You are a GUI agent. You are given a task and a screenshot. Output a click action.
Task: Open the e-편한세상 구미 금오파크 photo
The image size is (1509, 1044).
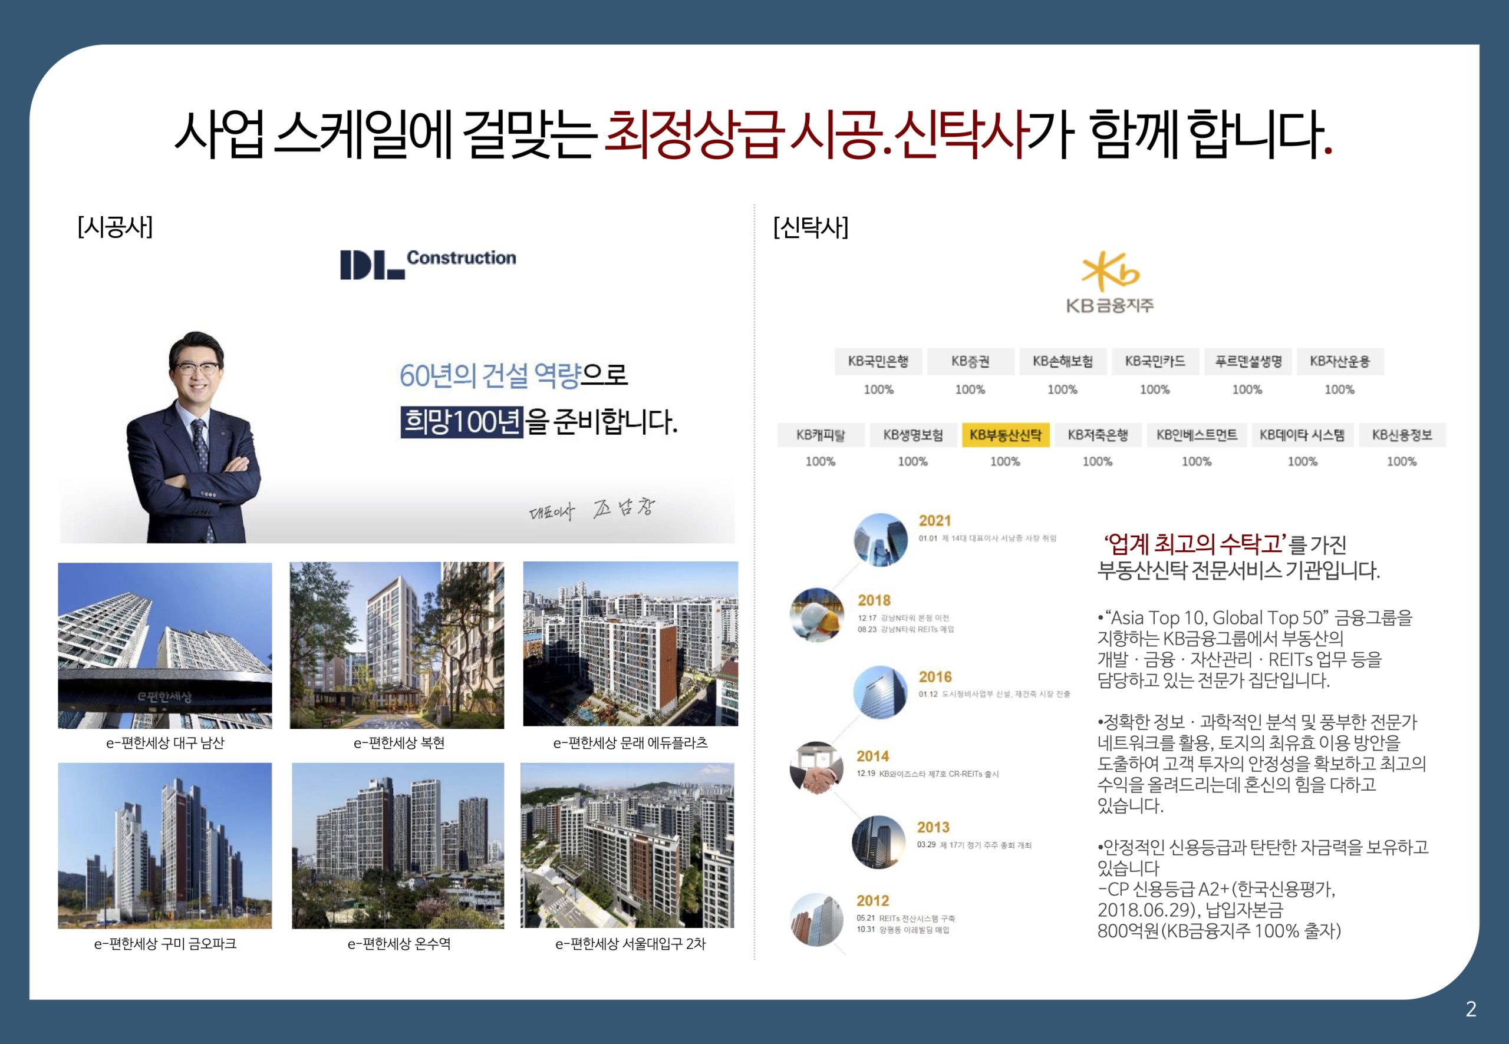tap(165, 845)
